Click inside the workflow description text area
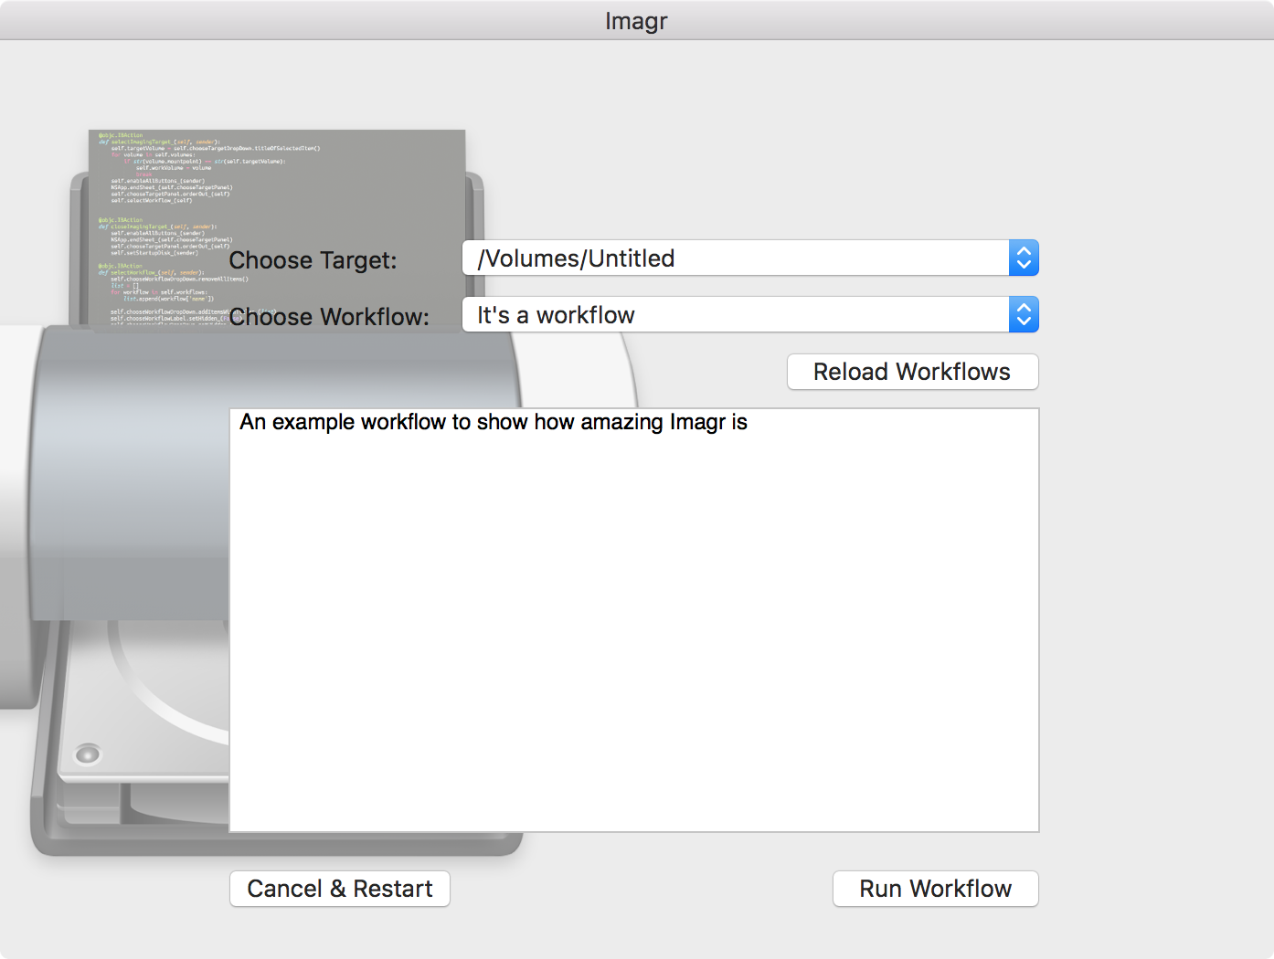 pos(634,620)
